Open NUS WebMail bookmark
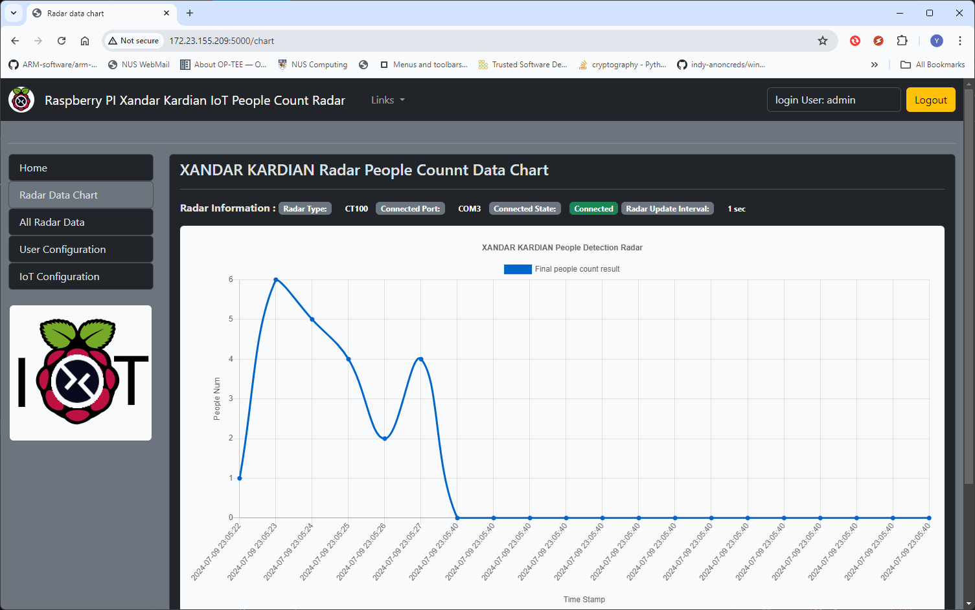The image size is (975, 610). click(139, 65)
